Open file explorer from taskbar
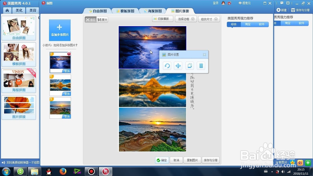This screenshot has width=313, height=176. coord(34,171)
